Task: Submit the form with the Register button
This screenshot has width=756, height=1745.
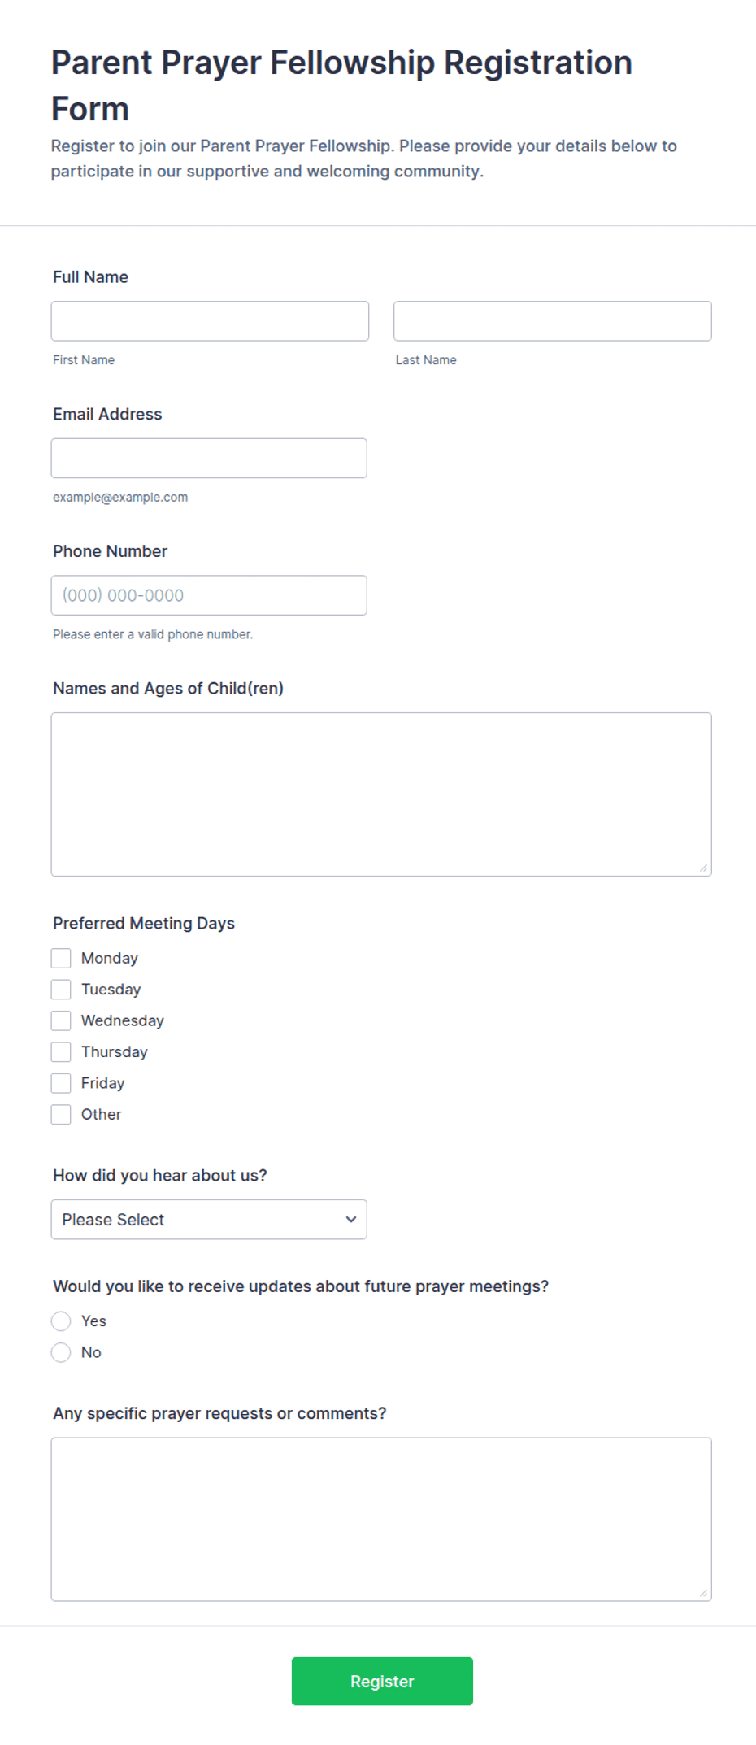Action: [382, 1682]
